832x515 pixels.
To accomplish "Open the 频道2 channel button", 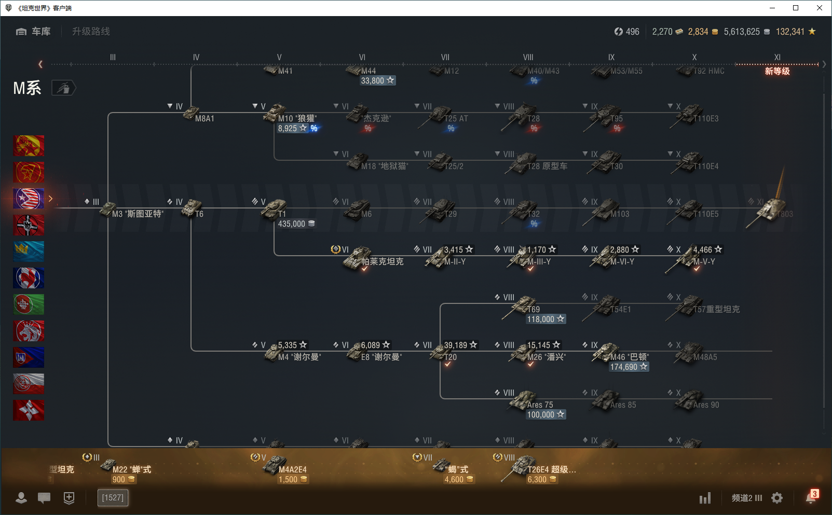I will (746, 498).
